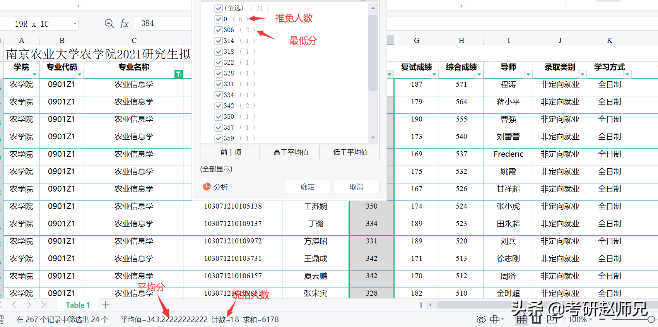Click the zoom out minus icon
The width and height of the screenshot is (658, 327).
(x=602, y=319)
